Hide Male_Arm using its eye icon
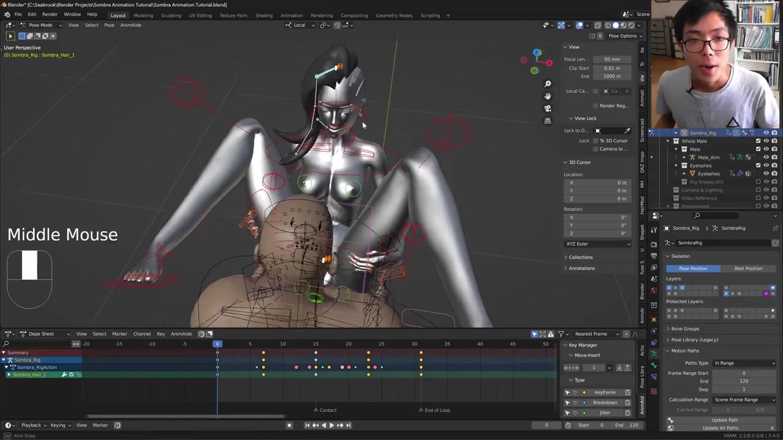 tap(766, 157)
